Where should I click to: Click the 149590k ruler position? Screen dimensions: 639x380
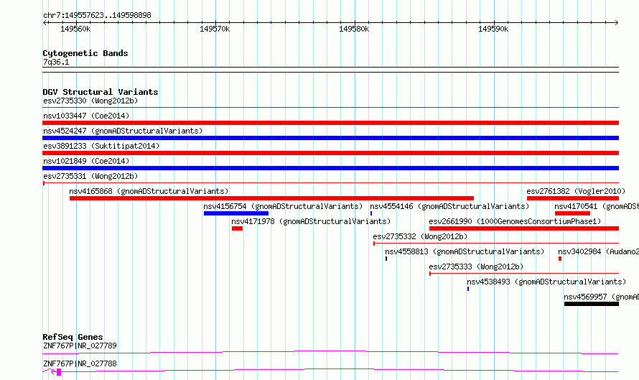(493, 29)
